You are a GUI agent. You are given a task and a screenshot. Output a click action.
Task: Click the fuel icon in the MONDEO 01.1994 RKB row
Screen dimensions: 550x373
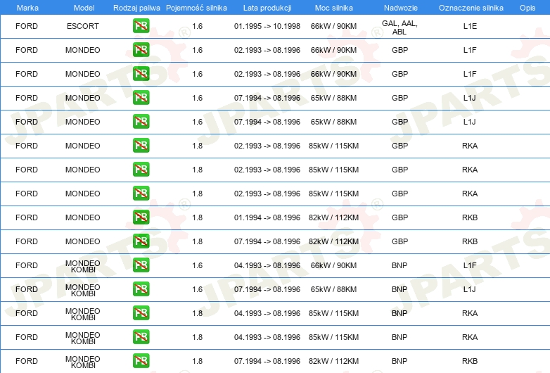(141, 217)
